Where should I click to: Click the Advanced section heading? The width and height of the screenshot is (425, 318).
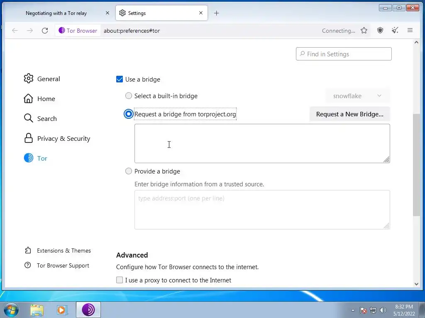132,255
